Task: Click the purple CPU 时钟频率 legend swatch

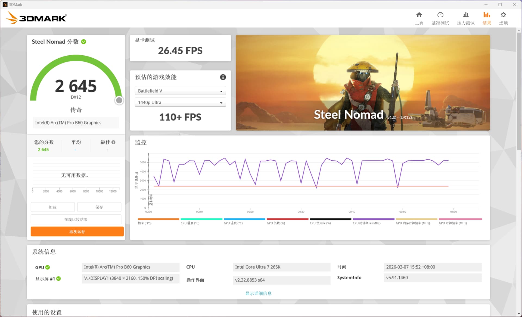Action: [x=373, y=219]
